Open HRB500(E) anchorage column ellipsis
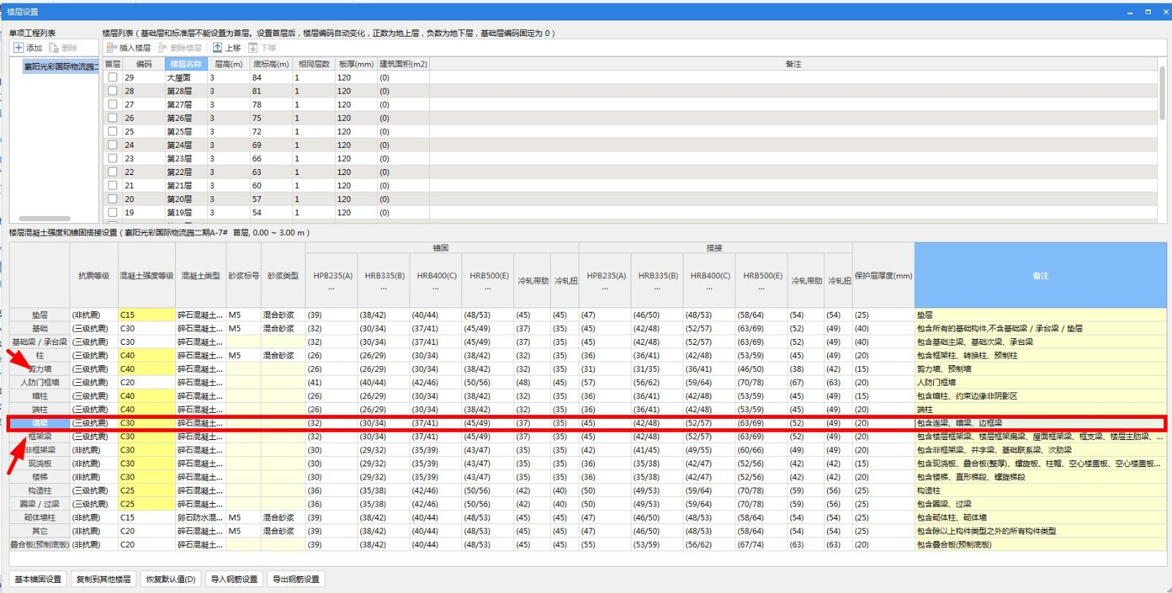 point(489,288)
